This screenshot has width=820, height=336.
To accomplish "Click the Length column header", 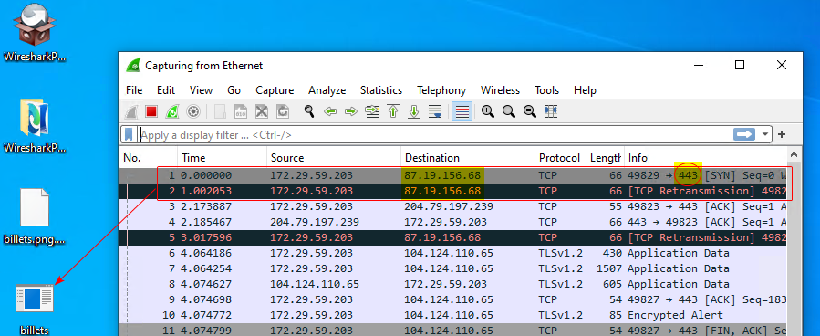I will (x=605, y=158).
